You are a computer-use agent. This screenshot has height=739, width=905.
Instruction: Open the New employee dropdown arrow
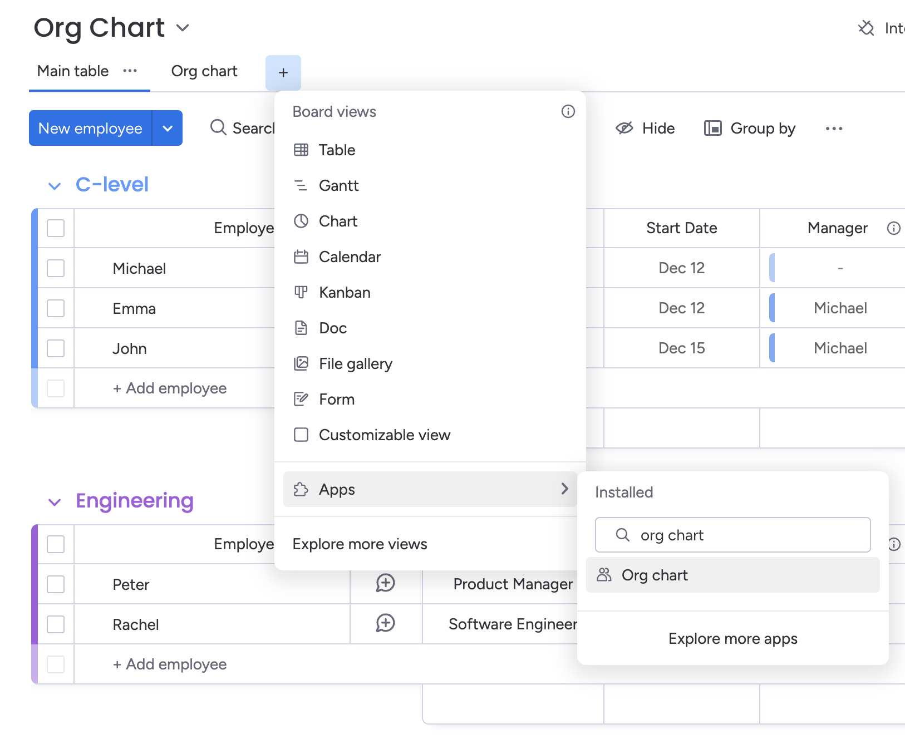[x=168, y=129]
